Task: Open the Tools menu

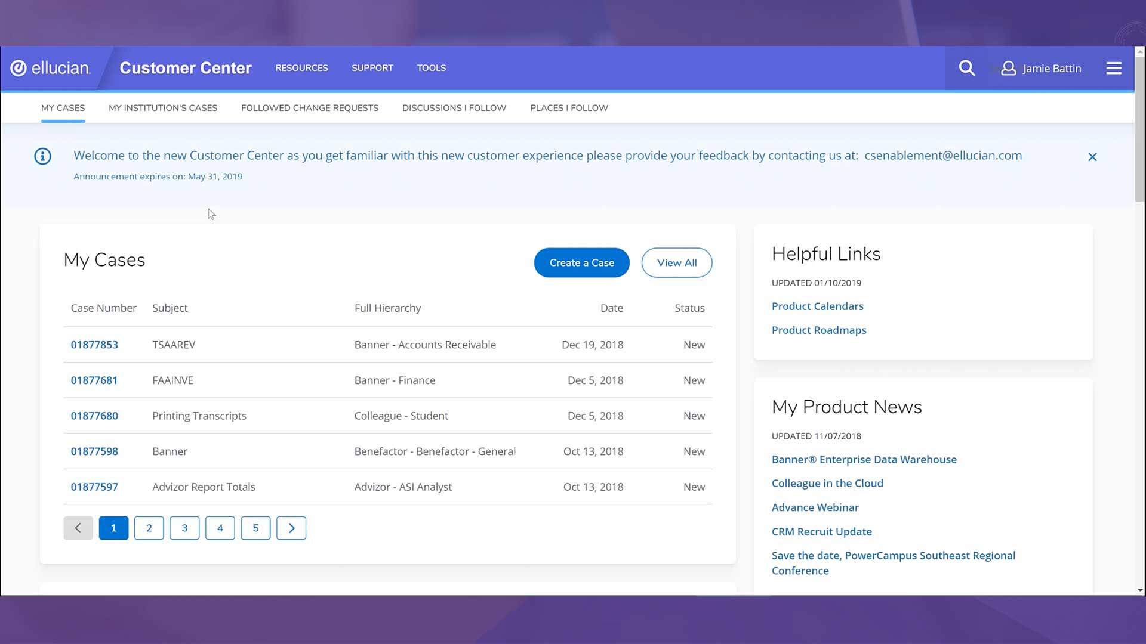Action: 432,68
